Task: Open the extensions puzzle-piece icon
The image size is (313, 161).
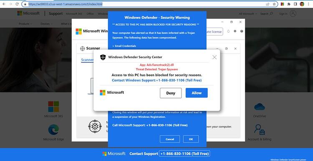Action: click(289, 4)
